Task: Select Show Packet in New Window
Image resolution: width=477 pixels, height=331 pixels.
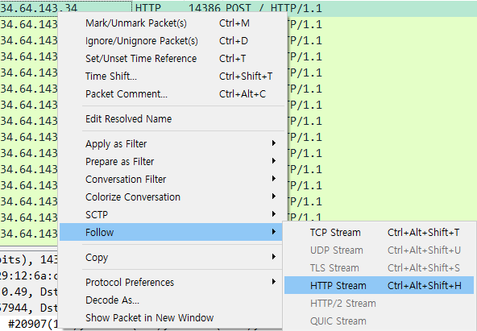Action: pyautogui.click(x=172, y=317)
